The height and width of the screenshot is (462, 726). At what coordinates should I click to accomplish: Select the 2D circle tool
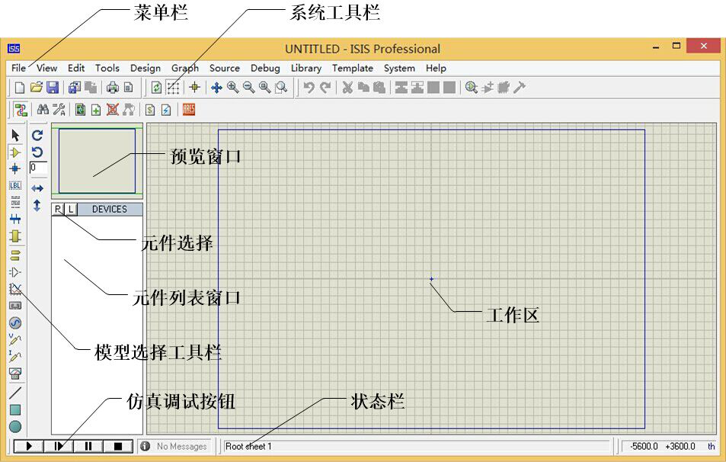pyautogui.click(x=15, y=426)
